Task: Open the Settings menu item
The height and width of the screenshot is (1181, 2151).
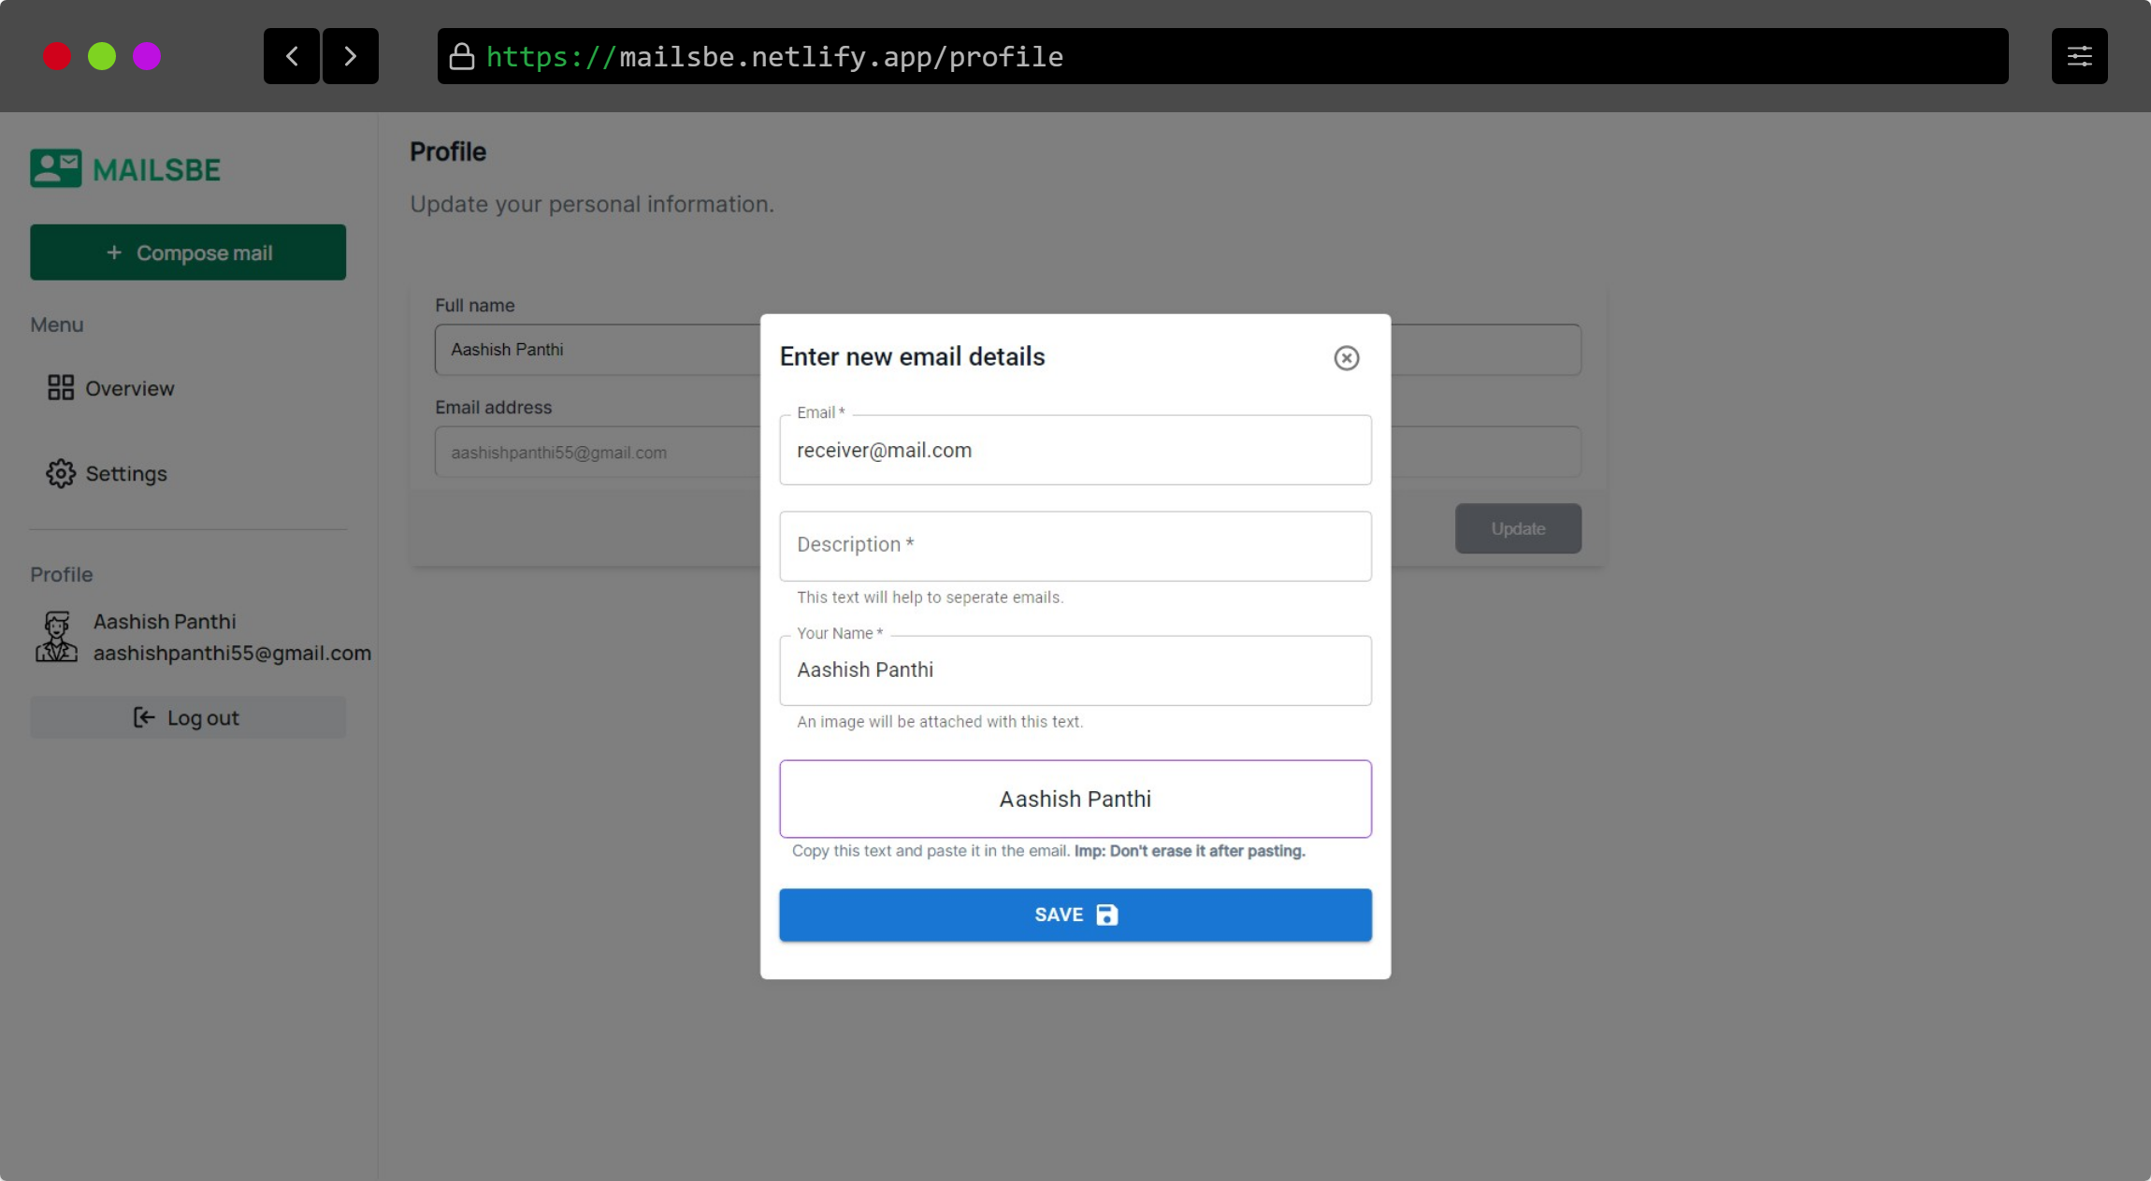Action: click(x=126, y=473)
